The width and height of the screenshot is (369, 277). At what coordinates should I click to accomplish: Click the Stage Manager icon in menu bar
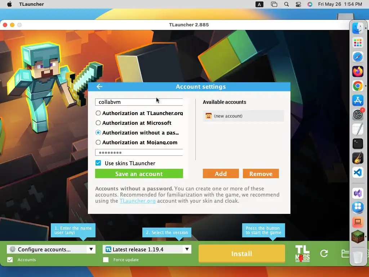(274, 4)
